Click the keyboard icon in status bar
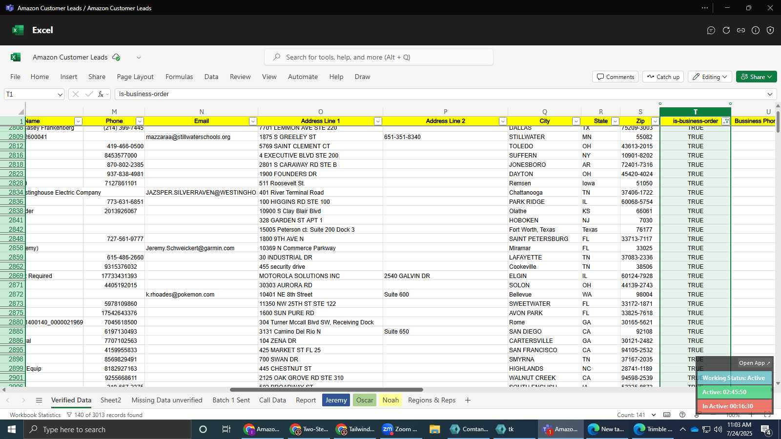This screenshot has height=439, width=781. tap(667, 415)
